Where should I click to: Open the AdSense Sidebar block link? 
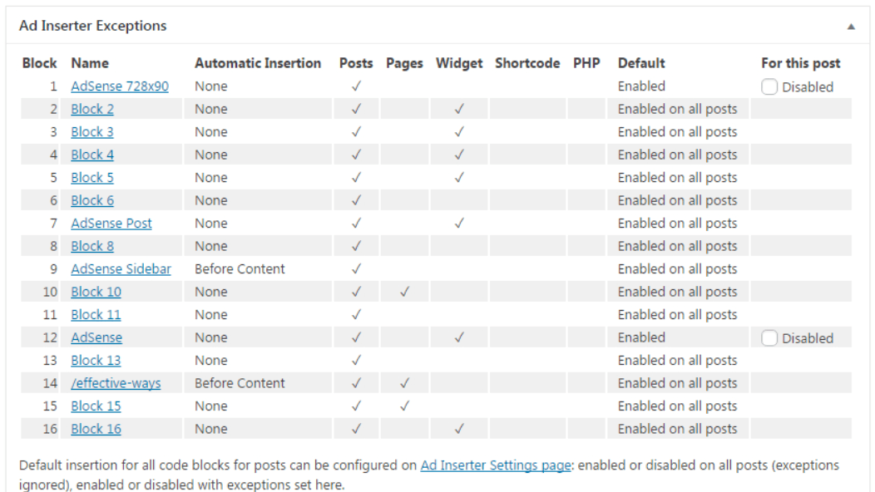121,269
